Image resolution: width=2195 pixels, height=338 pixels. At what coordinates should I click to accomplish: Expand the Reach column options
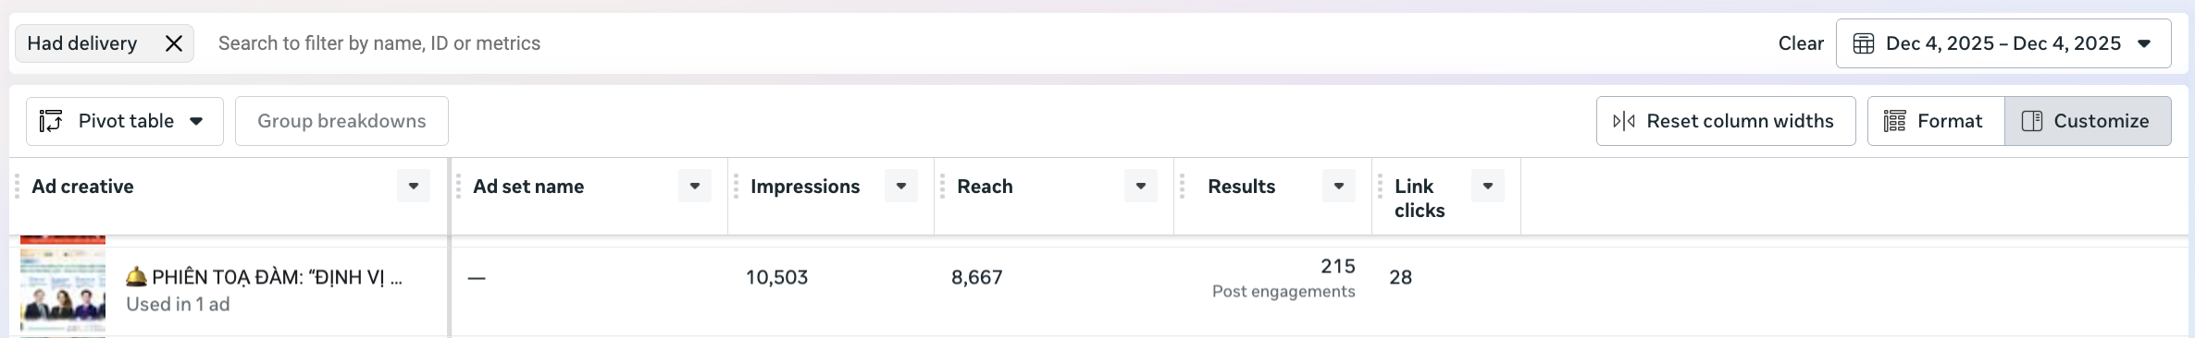(1141, 186)
